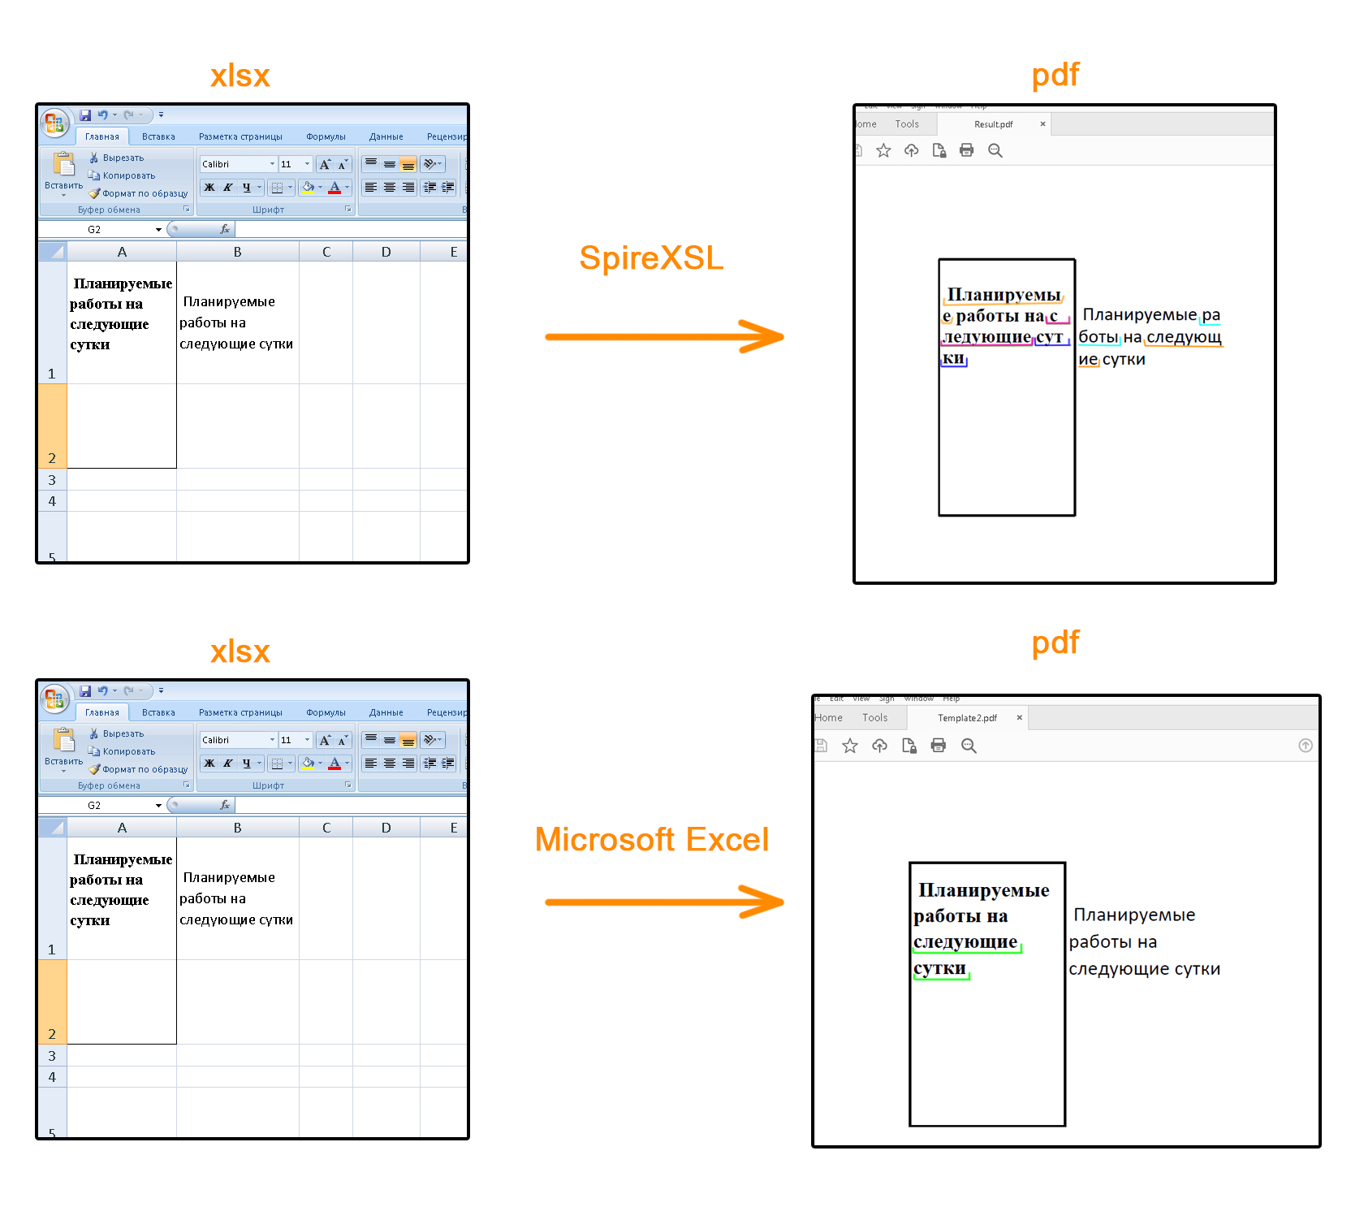This screenshot has width=1364, height=1207.
Task: Click upload cloud icon in Template2.pdf viewer
Action: point(879,746)
